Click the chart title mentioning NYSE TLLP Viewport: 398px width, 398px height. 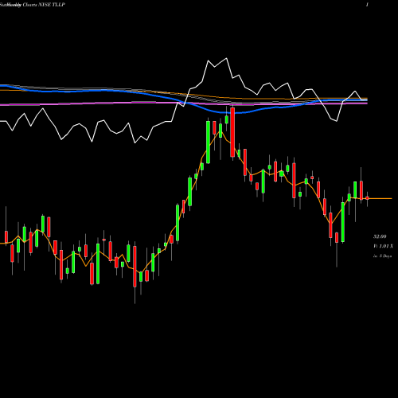(x=33, y=5)
